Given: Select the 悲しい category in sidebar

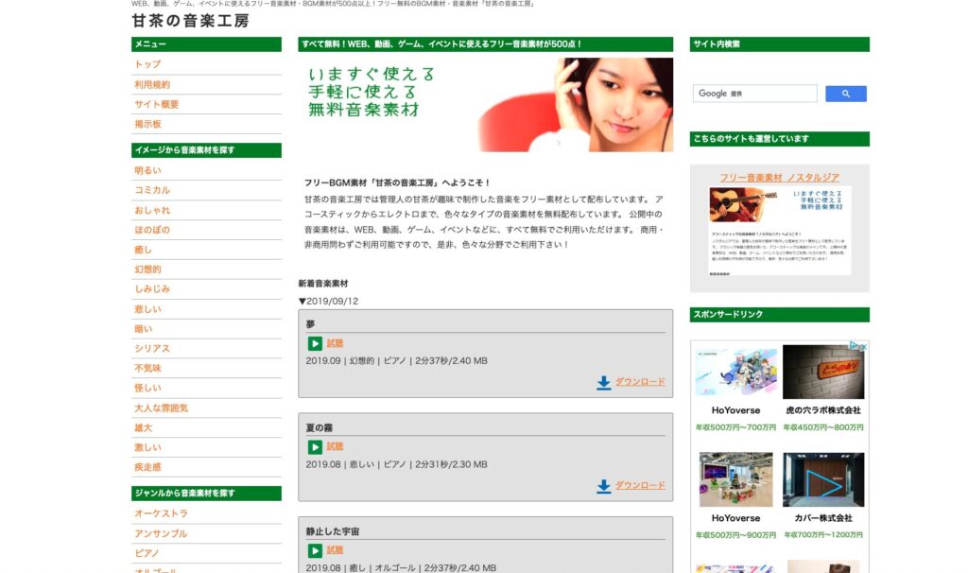Looking at the screenshot, I should [x=147, y=309].
